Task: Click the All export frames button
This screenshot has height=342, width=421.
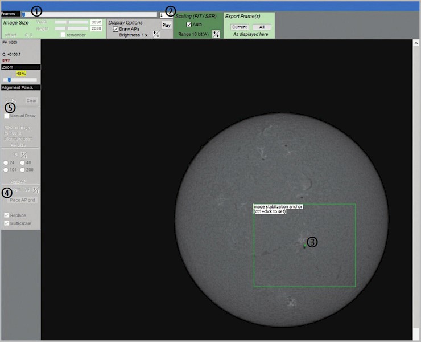Action: pos(261,27)
